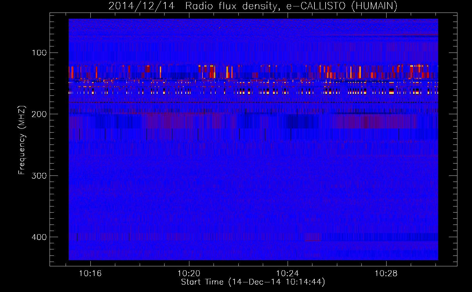Viewport: 472px width, 292px height.
Task: Click the 100 frequency tick label
Action: pos(39,53)
